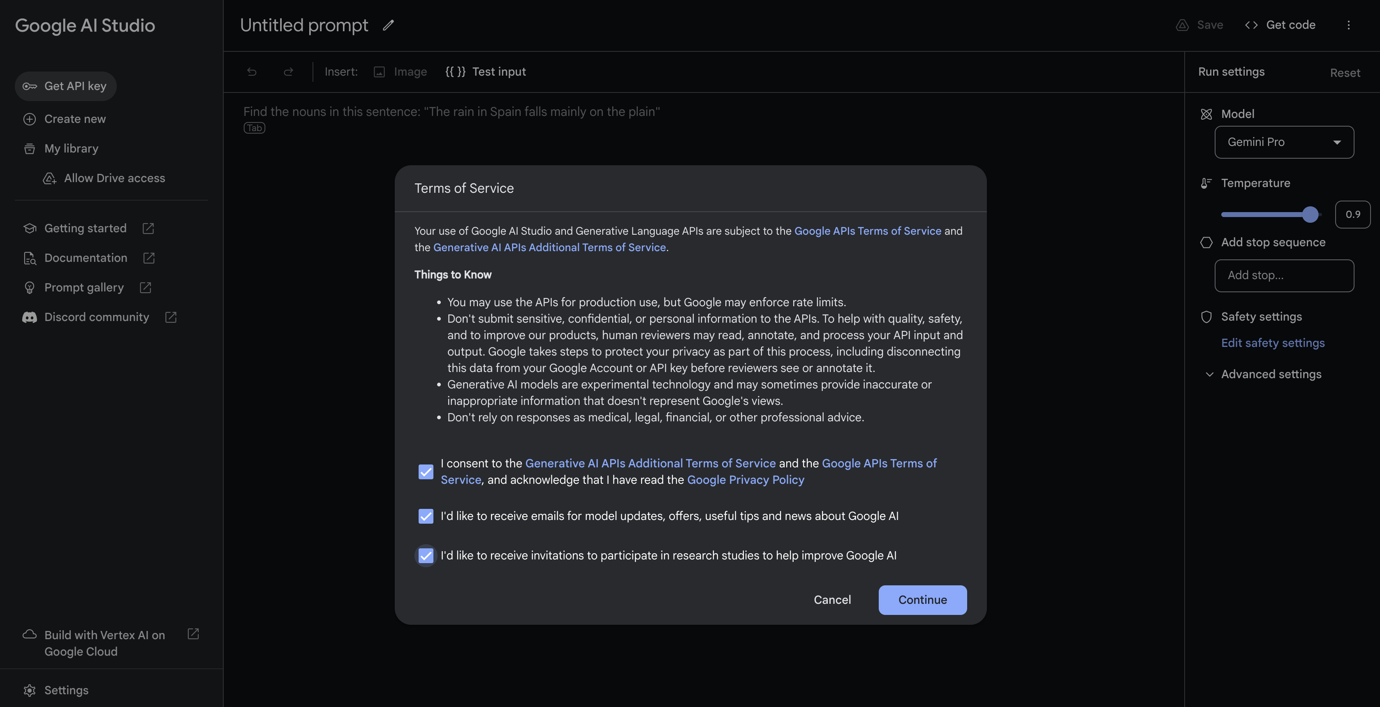This screenshot has width=1380, height=707.
Task: Open the three-dot overflow menu
Action: pos(1348,25)
